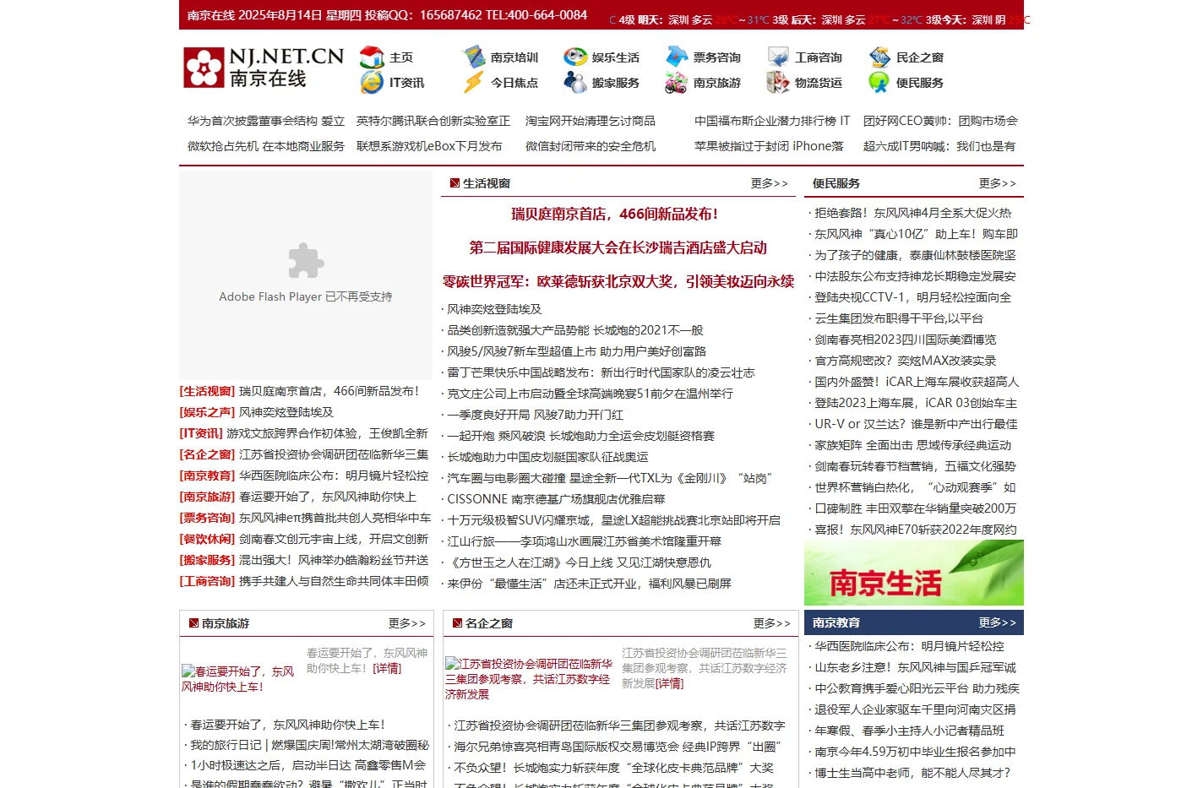The height and width of the screenshot is (788, 1203).
Task: Click the [餐饮休闲] category tag
Action: (x=207, y=539)
